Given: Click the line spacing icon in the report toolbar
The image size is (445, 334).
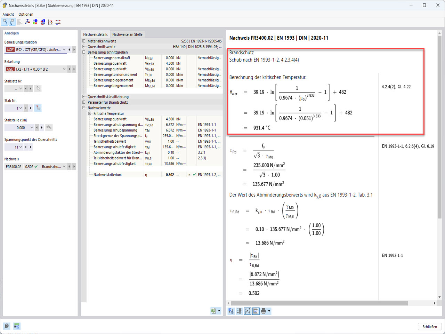Looking at the screenshot, I should [x=239, y=311].
